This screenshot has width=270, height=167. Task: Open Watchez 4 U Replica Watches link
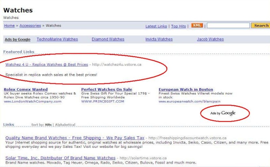47,65
